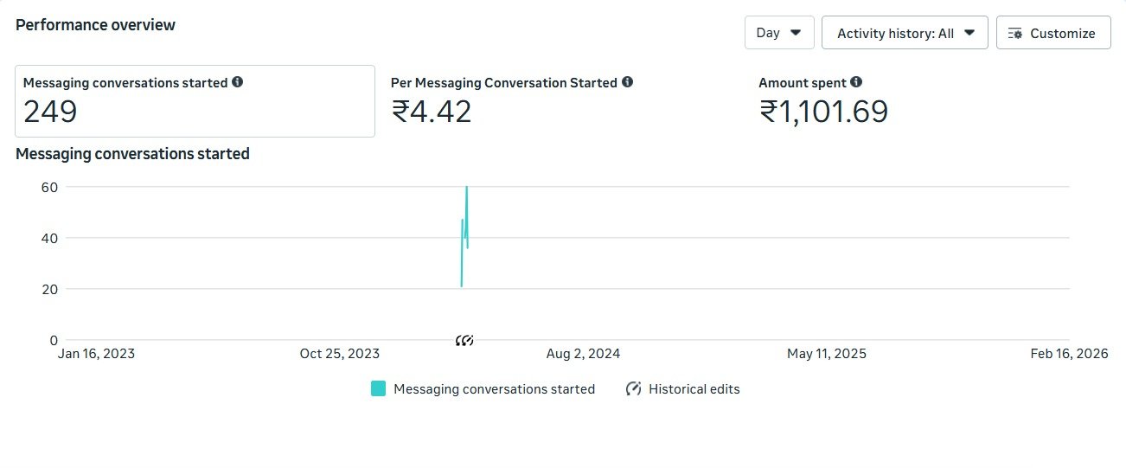The width and height of the screenshot is (1126, 468).
Task: Toggle the Messaging conversations started legend label
Action: click(x=494, y=389)
